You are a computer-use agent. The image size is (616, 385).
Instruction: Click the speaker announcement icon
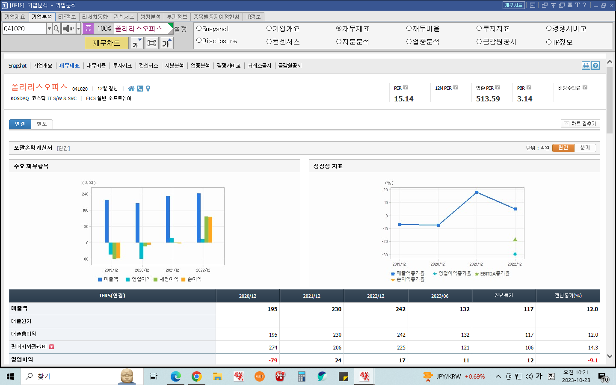(x=68, y=29)
